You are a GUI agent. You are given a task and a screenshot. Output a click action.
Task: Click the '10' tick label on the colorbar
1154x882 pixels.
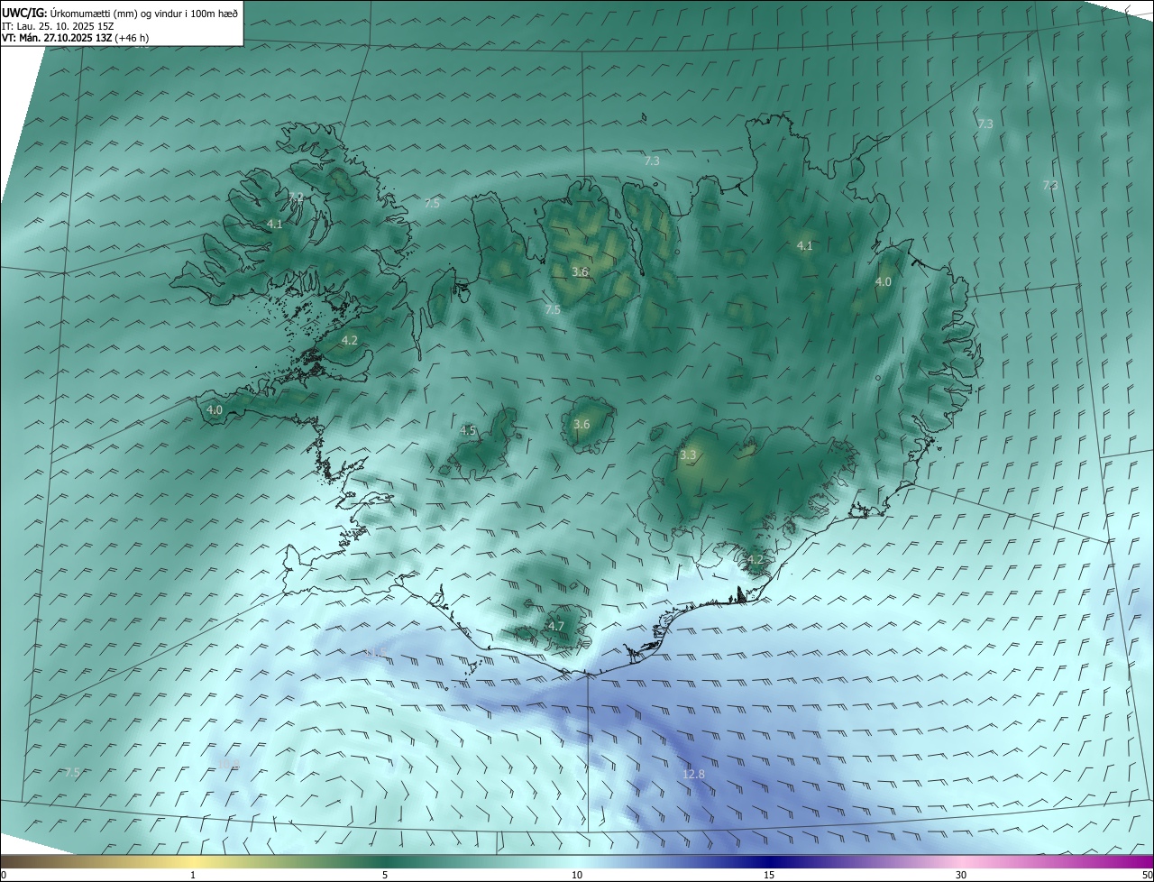577,876
